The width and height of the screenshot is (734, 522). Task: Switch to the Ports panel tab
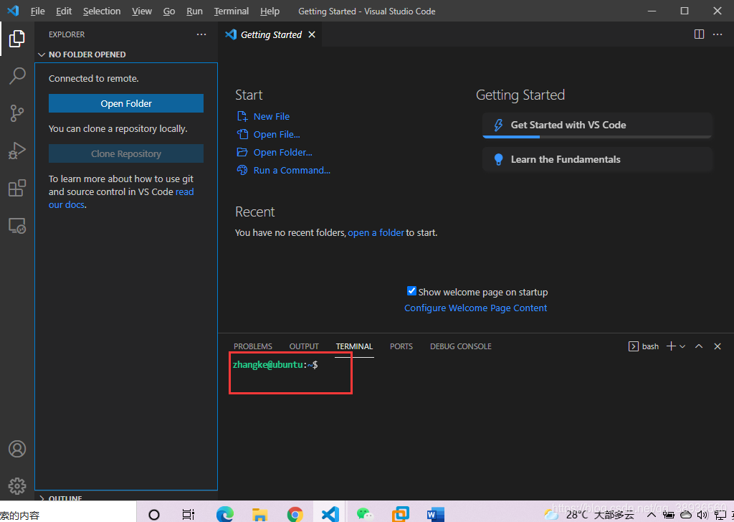401,346
